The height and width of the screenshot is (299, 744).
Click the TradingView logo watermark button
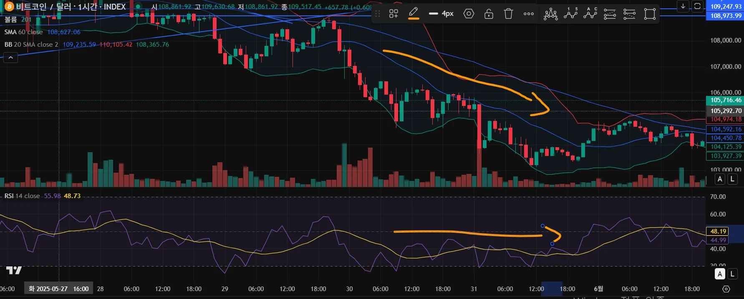pyautogui.click(x=14, y=270)
